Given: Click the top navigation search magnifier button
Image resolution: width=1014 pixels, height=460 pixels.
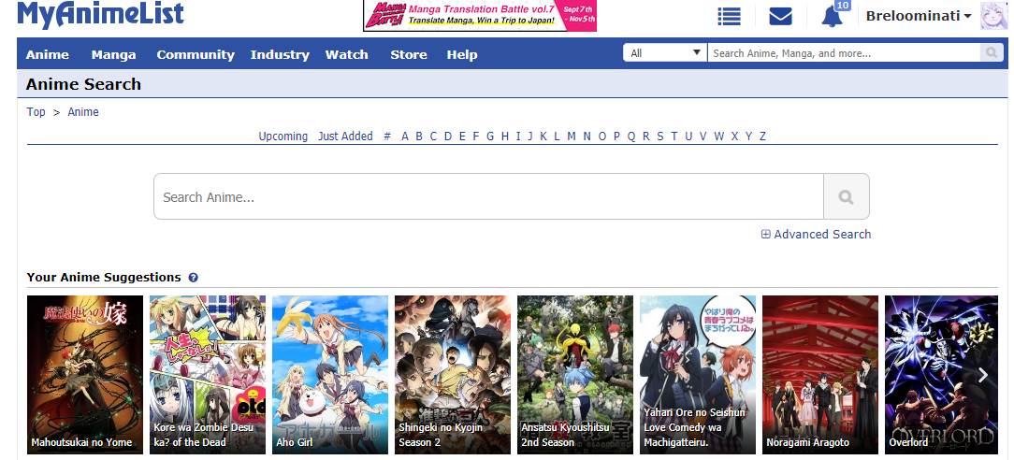Looking at the screenshot, I should tap(992, 53).
